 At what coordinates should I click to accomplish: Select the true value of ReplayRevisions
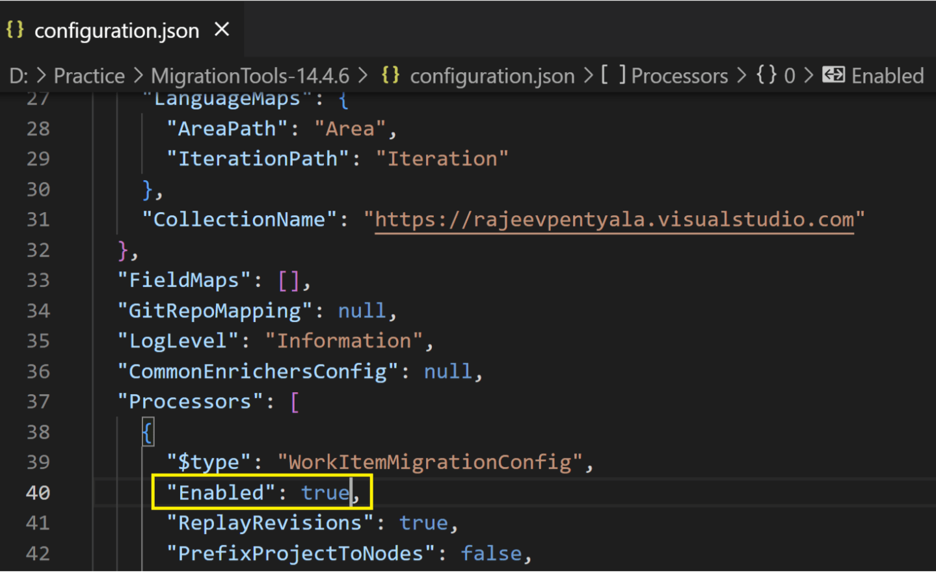pos(423,522)
